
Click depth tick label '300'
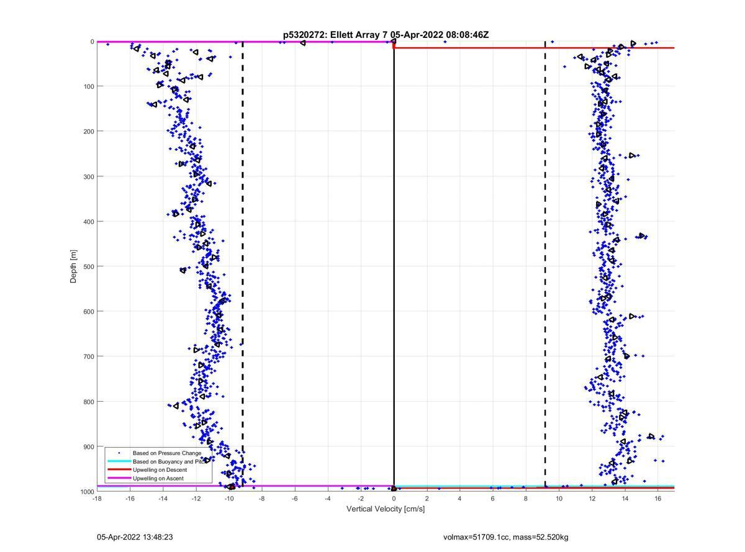click(88, 176)
